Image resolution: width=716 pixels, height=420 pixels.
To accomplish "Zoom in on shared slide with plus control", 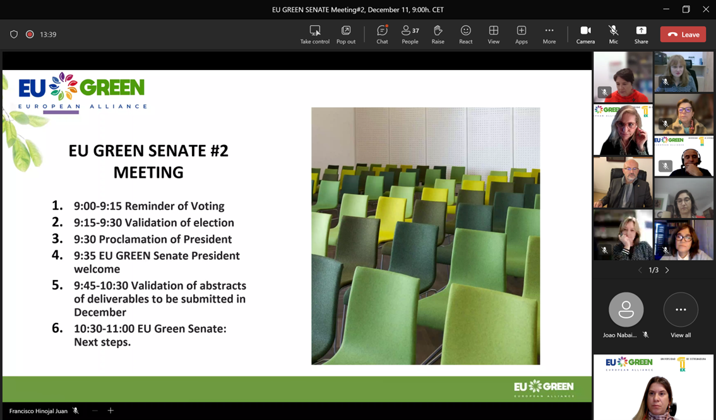I will [x=110, y=411].
